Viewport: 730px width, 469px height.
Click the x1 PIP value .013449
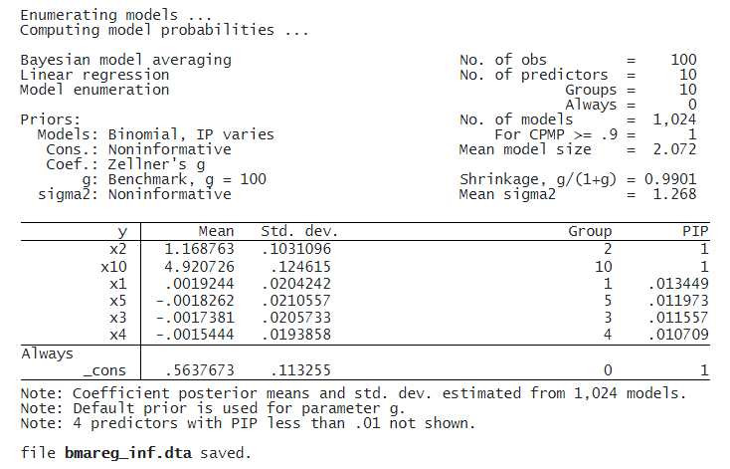[679, 284]
